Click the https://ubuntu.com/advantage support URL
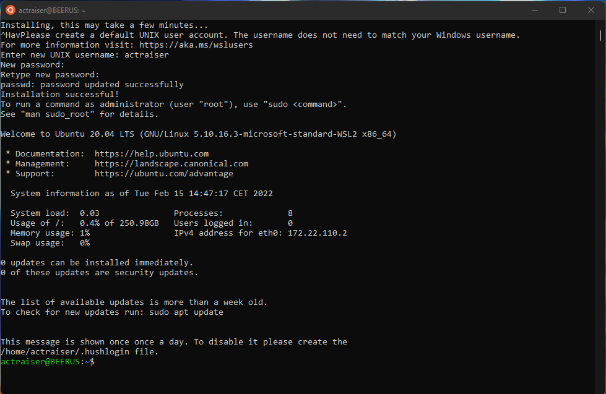 [x=164, y=174]
